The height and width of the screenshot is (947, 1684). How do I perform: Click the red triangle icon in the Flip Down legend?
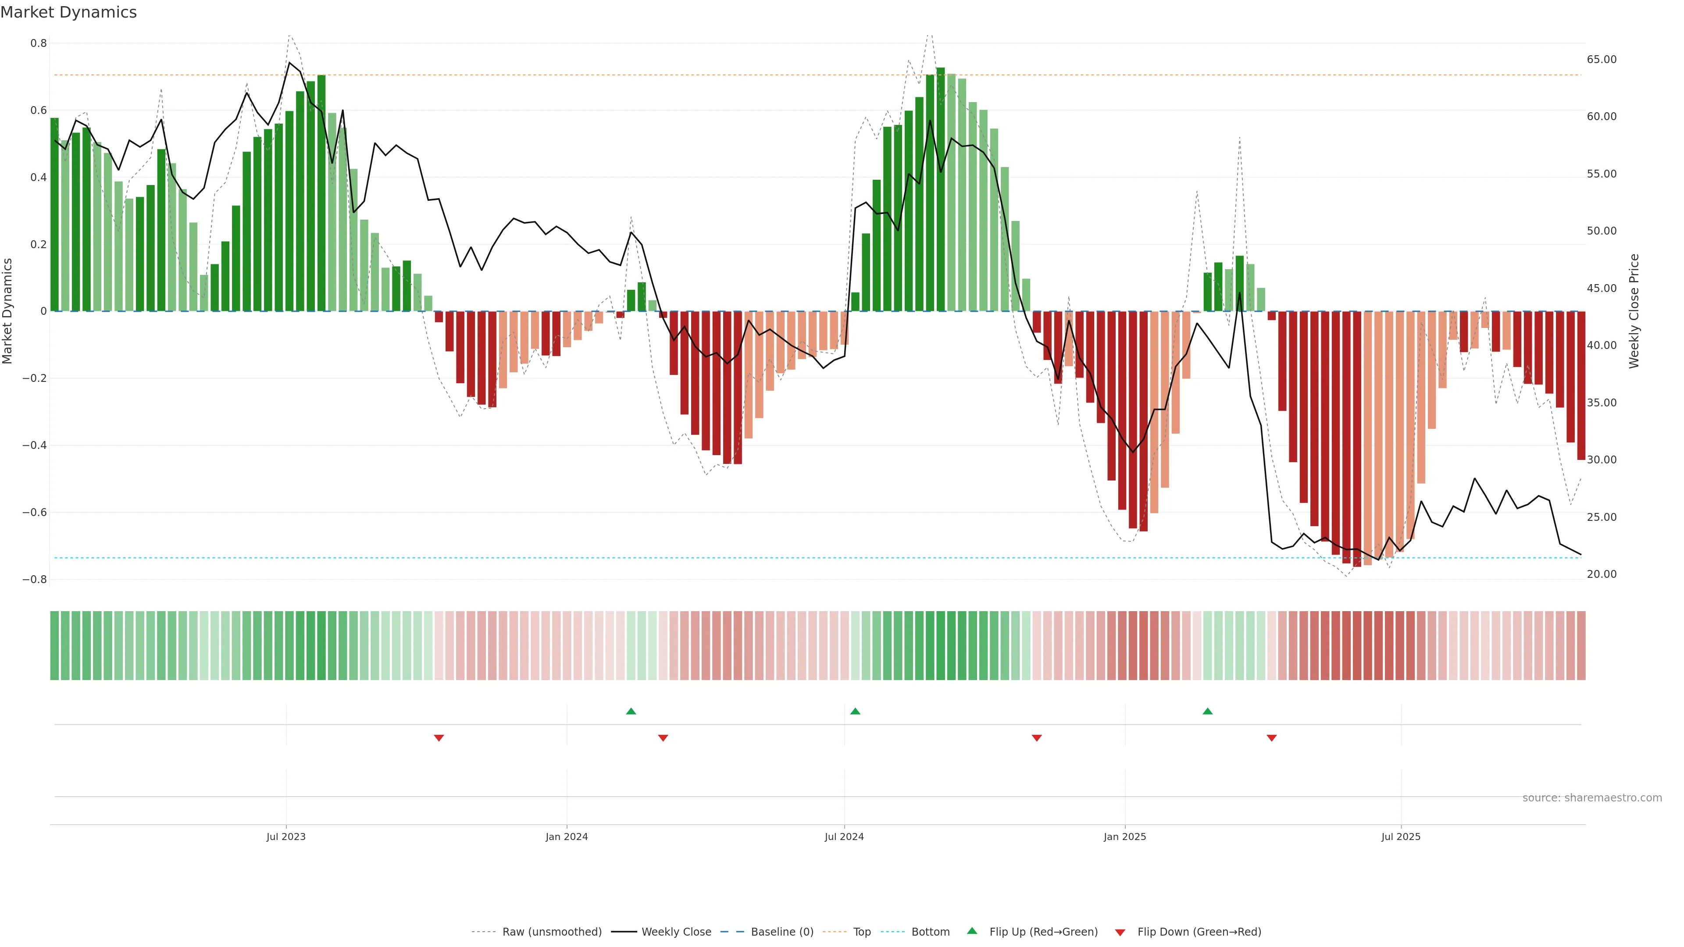click(1120, 933)
